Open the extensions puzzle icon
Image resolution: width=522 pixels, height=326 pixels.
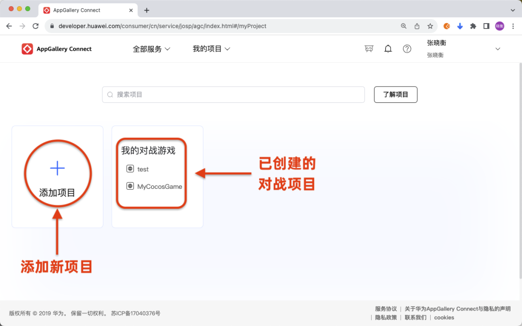[x=473, y=26]
